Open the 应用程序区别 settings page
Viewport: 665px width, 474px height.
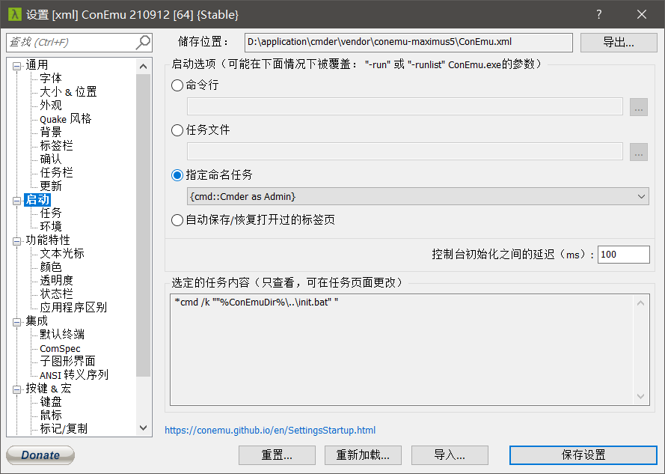click(73, 308)
